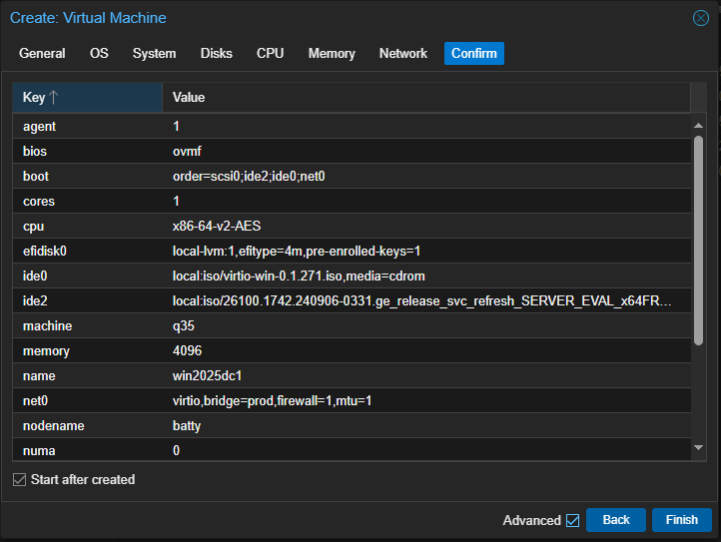
Task: Uncheck the Advanced checkbox
Action: [572, 520]
